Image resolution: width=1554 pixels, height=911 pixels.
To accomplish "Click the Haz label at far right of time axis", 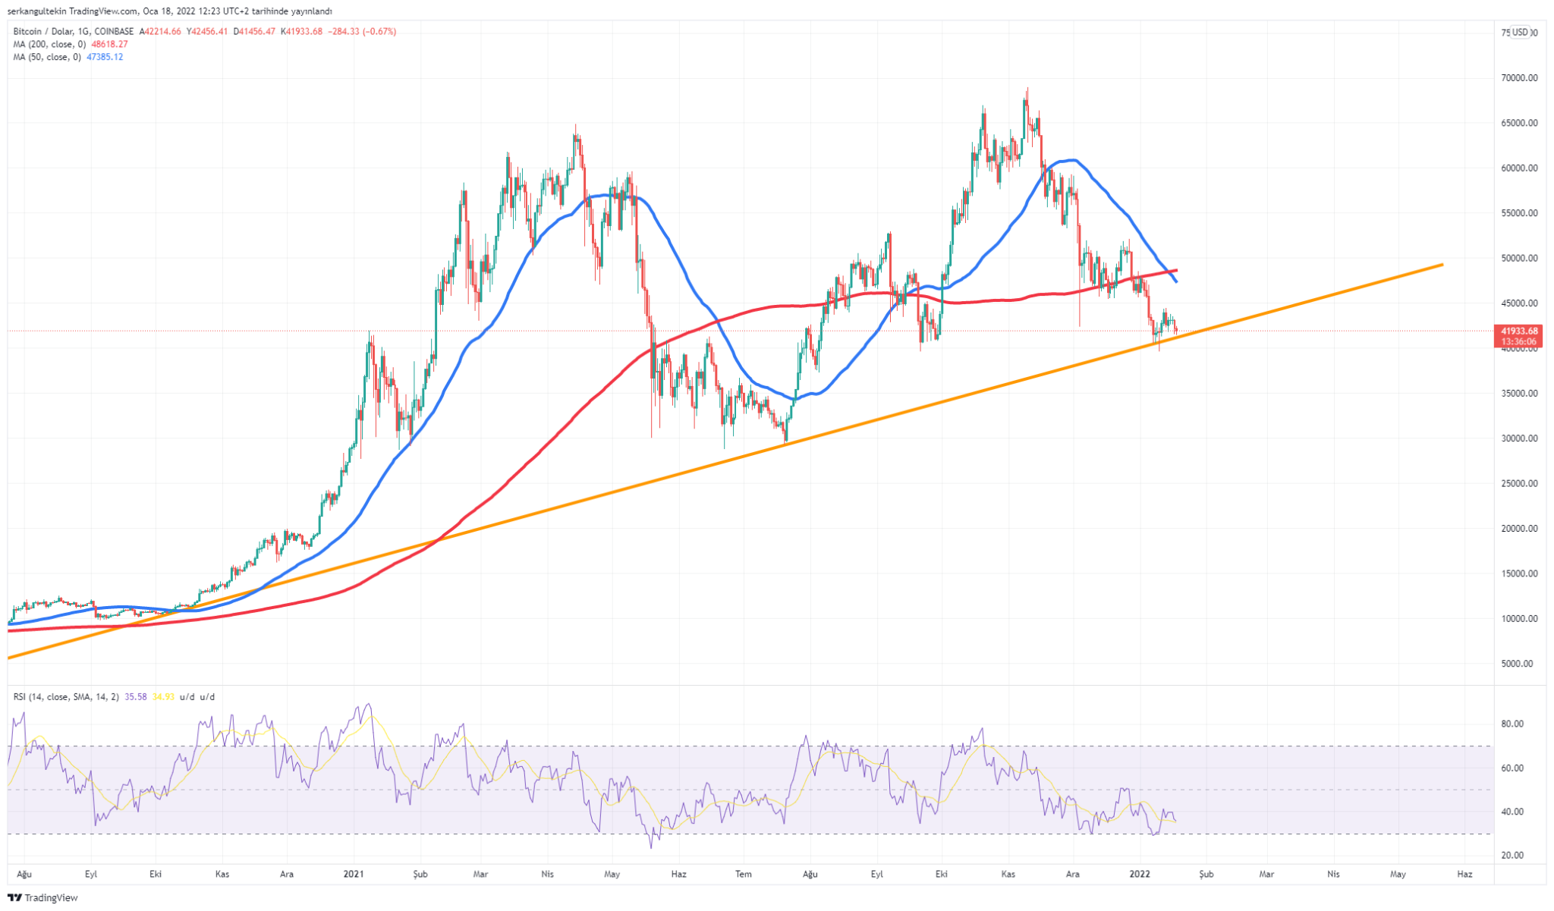I will [1464, 874].
